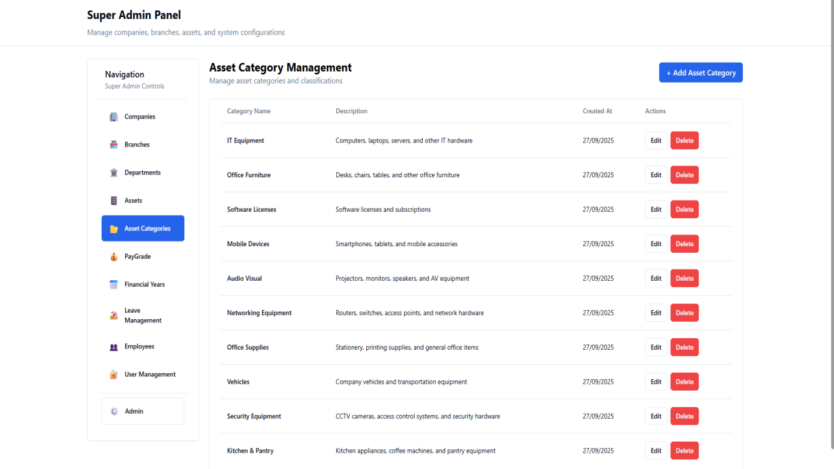
Task: Click the Add Asset Category button
Action: coord(700,73)
